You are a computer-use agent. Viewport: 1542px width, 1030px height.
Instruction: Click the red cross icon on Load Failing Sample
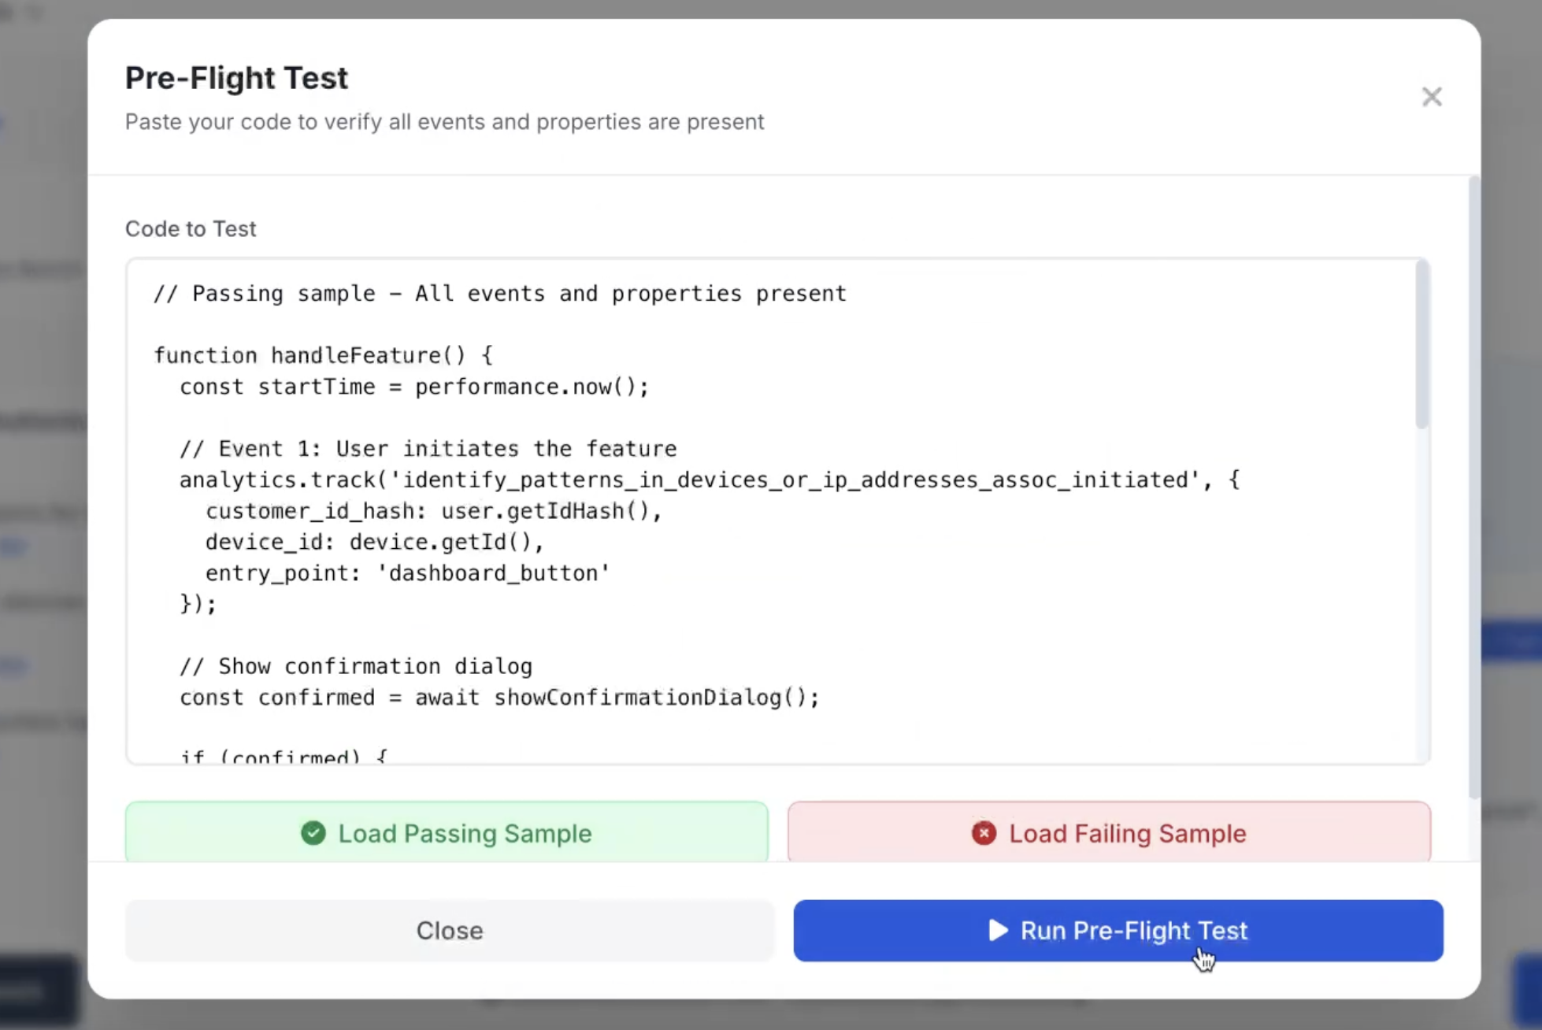click(983, 833)
